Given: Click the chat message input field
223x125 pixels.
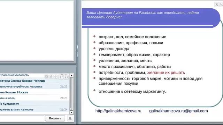Looking at the screenshot, I should pos(22,118).
